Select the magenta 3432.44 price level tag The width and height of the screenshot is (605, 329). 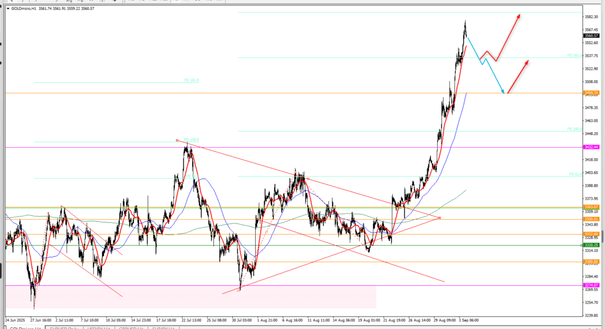(591, 147)
